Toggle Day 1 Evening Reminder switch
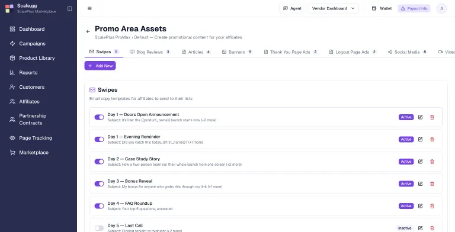This screenshot has width=455, height=232. click(100, 140)
